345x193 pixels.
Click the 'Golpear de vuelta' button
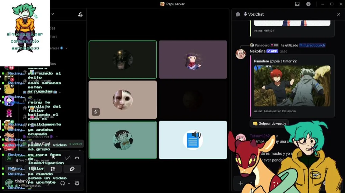click(x=269, y=124)
